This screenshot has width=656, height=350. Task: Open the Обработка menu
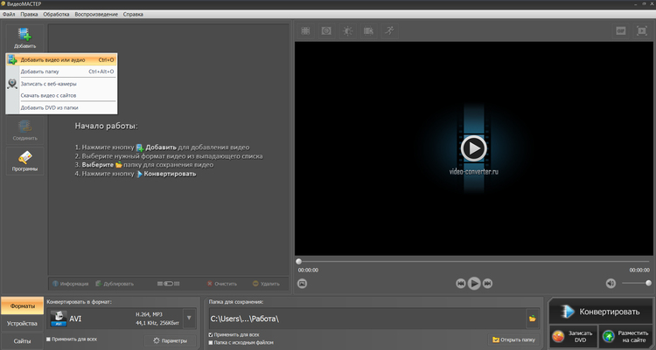[56, 14]
